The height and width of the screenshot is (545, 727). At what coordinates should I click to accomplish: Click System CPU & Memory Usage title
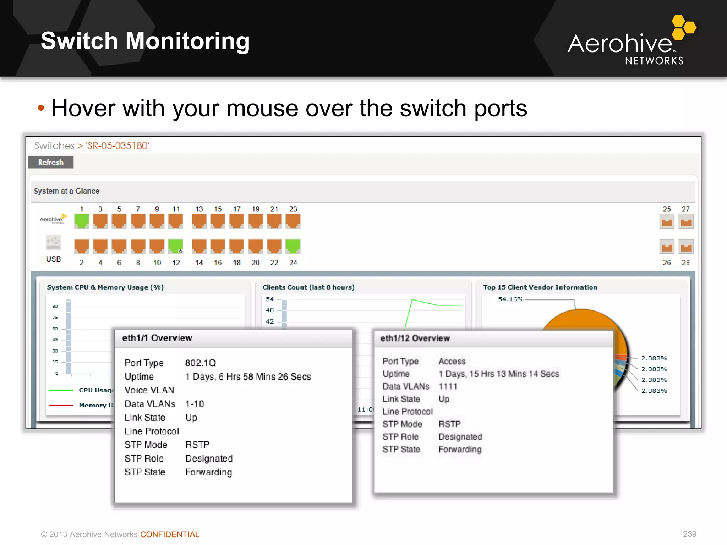[105, 287]
